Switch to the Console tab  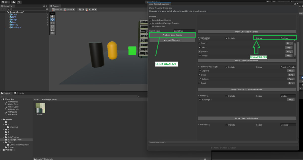pyautogui.click(x=19, y=93)
